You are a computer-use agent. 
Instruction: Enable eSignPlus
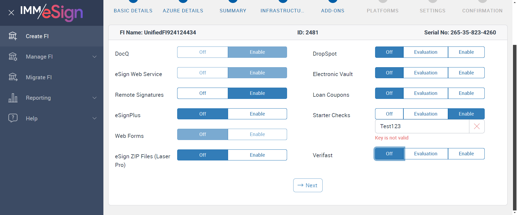257,114
